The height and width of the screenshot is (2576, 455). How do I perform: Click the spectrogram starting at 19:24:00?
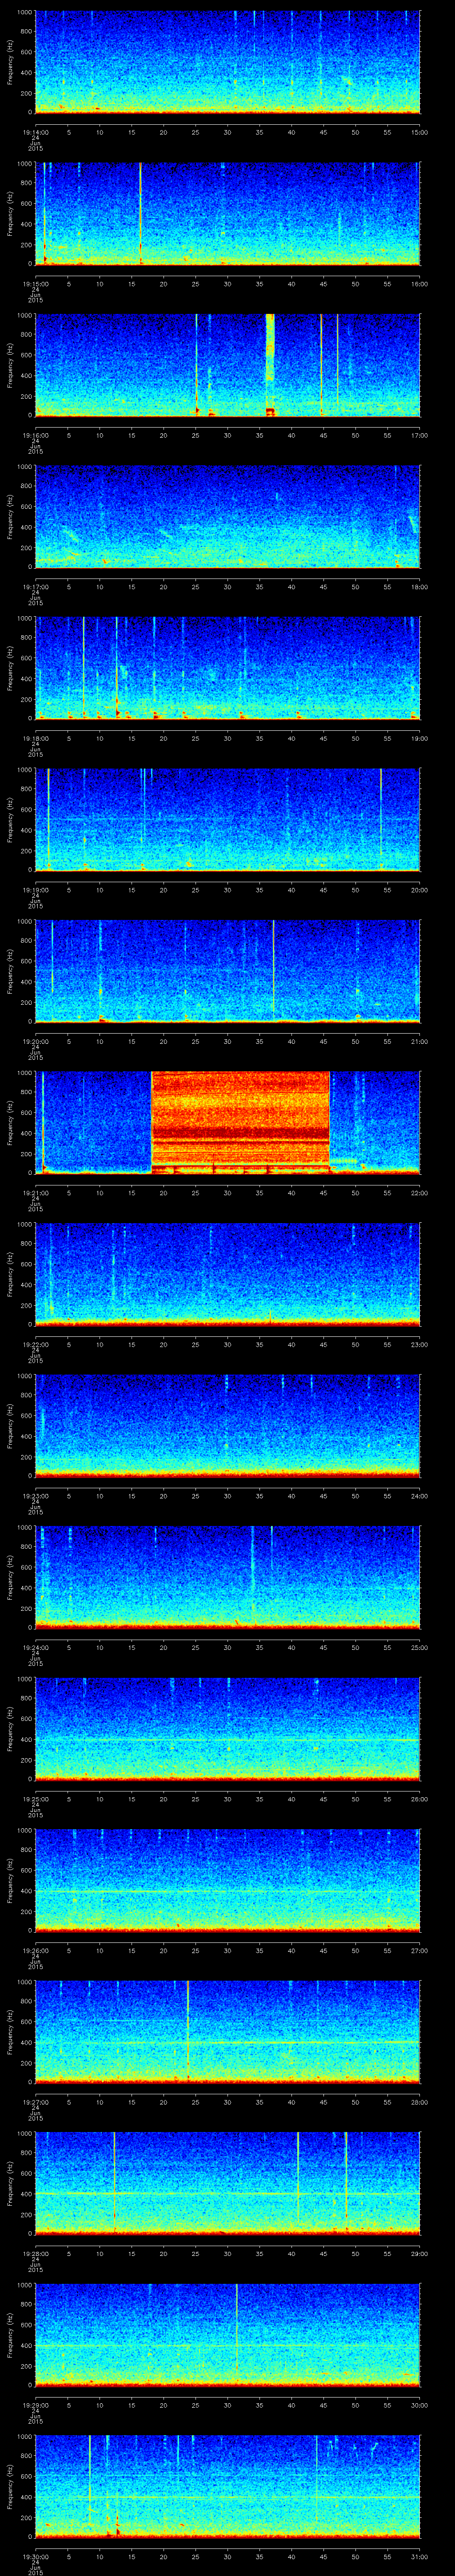click(228, 1577)
